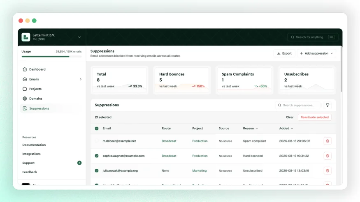Open the Production project for sophie.wagner@example.com
This screenshot has height=202, width=360.
click(200, 156)
